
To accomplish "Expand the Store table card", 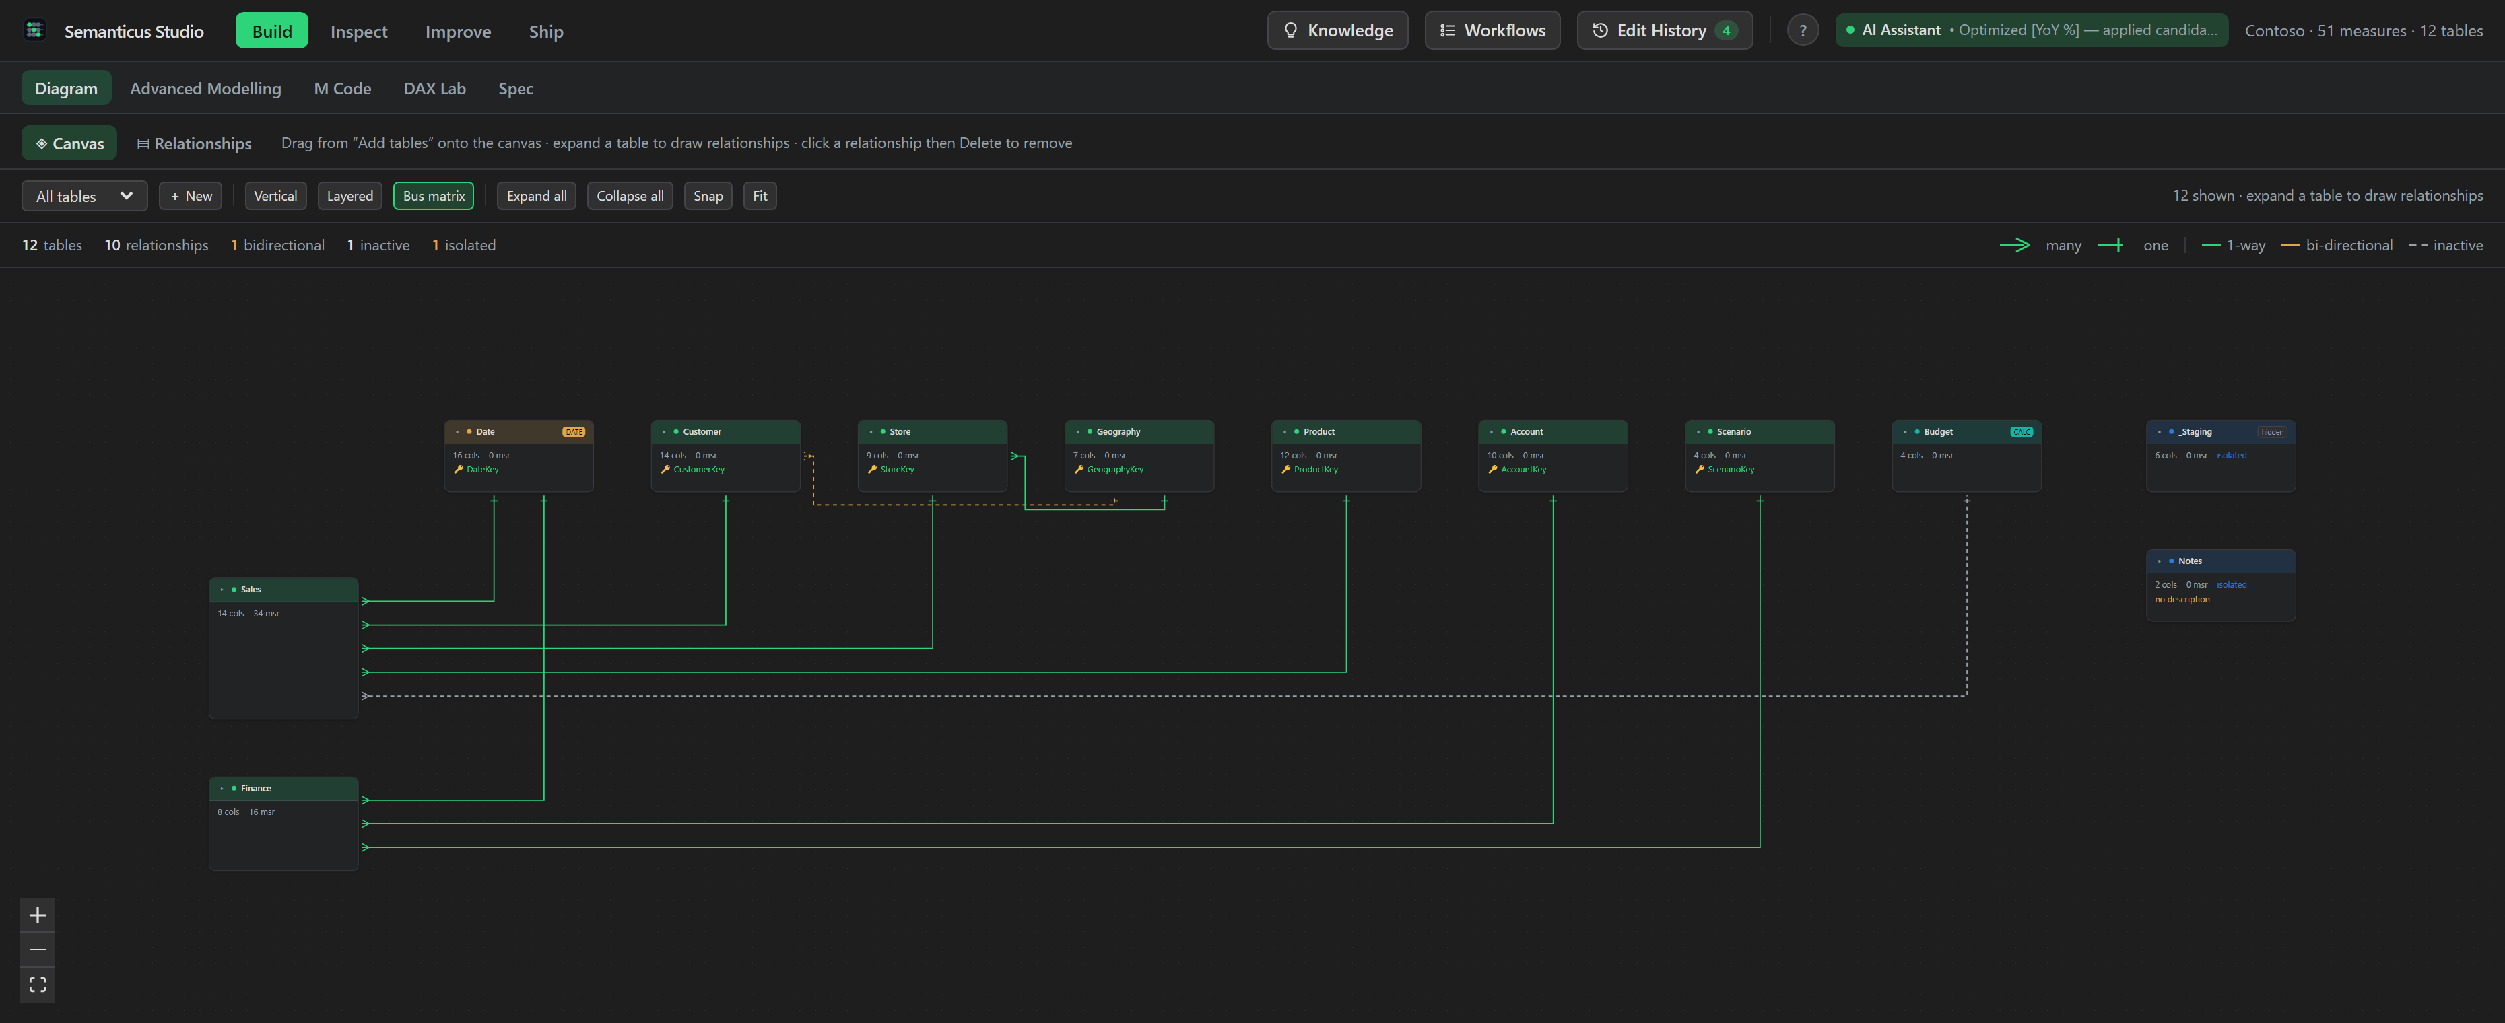I will tap(870, 431).
